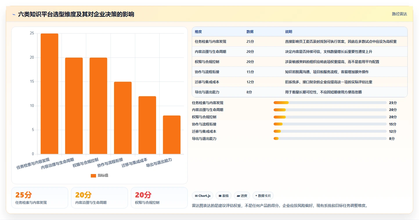This screenshot has width=419, height=220.
Task: Click the description starting 涉及敏感资料的组织
Action: (332, 62)
